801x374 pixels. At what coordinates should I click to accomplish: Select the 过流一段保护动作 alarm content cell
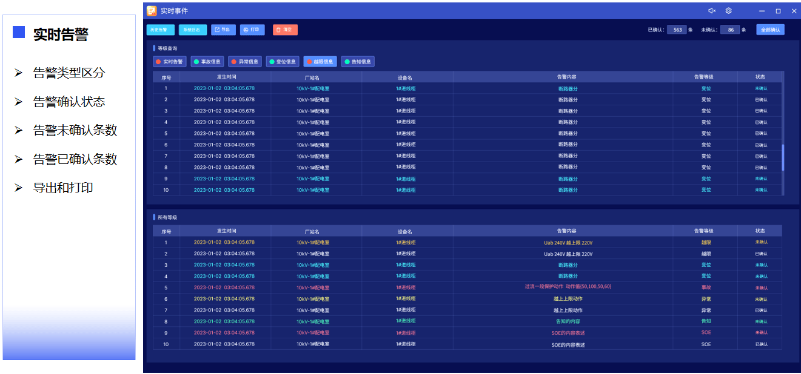point(568,287)
